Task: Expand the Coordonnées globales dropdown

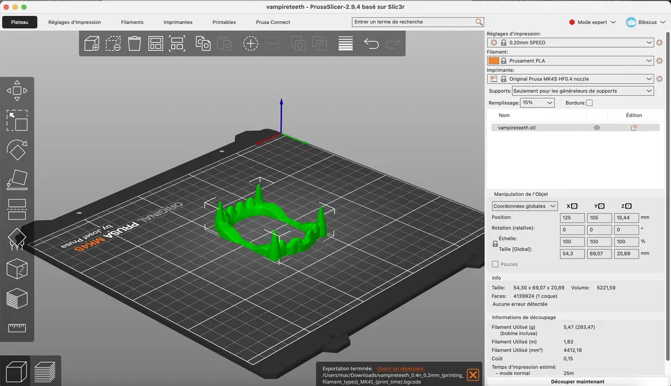Action: 524,206
